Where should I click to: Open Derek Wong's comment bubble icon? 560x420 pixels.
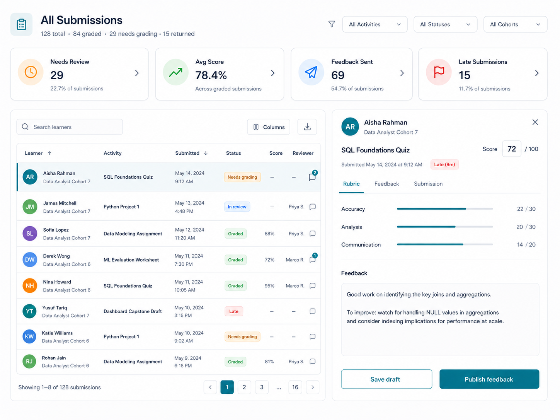click(313, 260)
